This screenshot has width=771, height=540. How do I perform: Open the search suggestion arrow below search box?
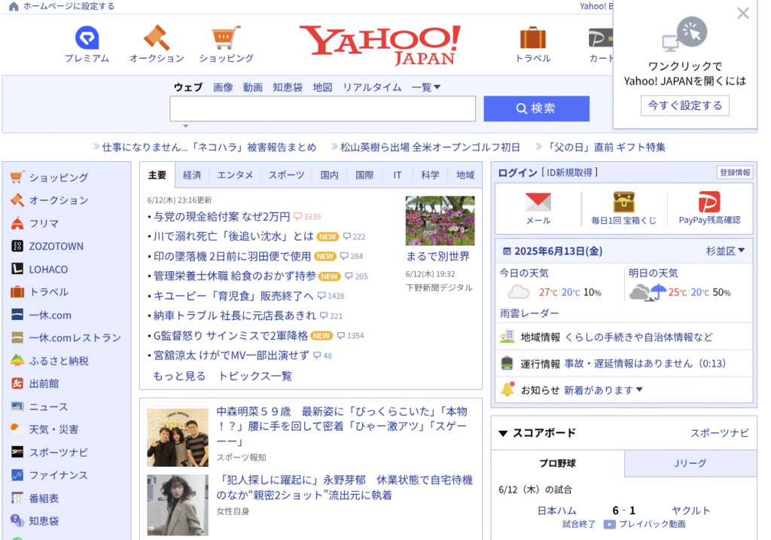[185, 126]
